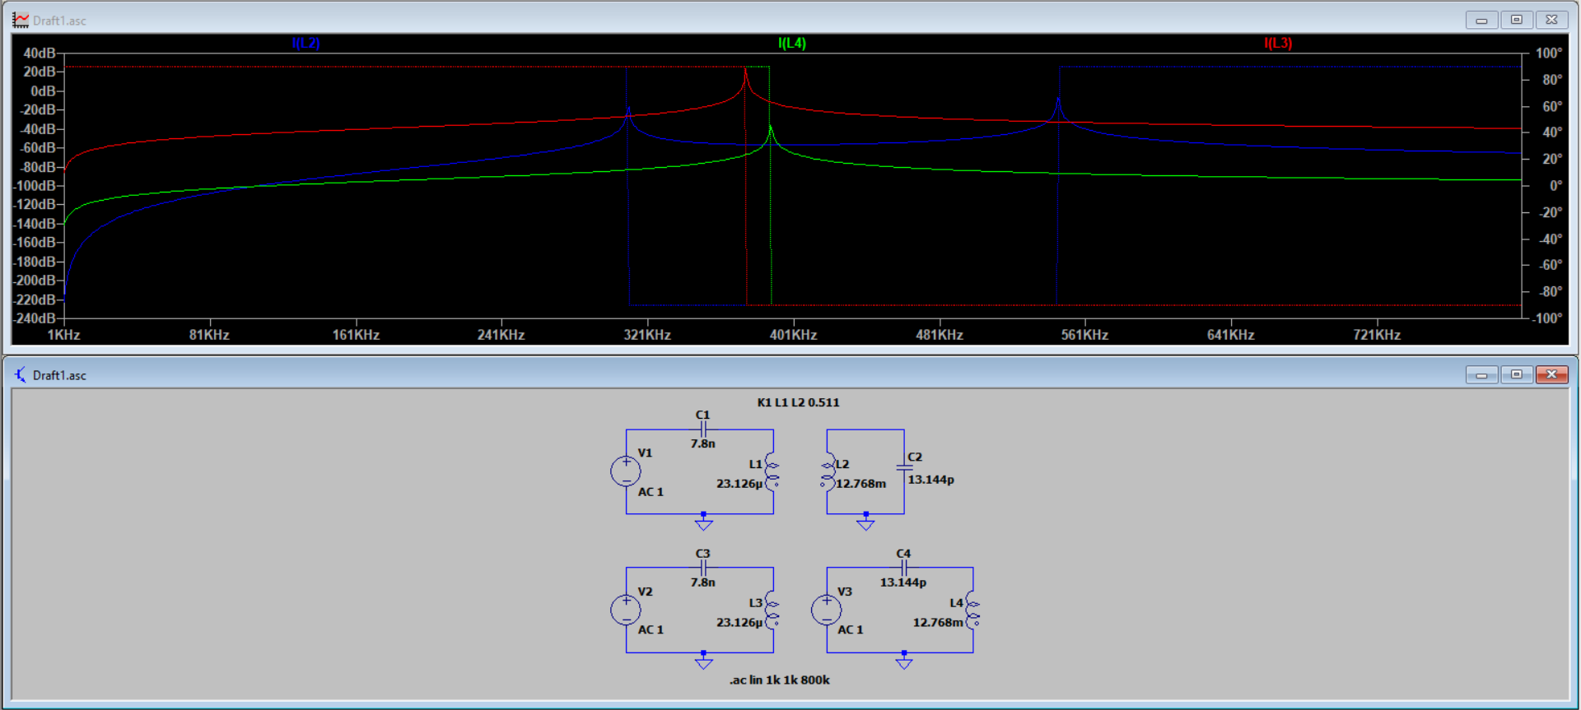Select the voltage source V1 symbol

(x=626, y=471)
